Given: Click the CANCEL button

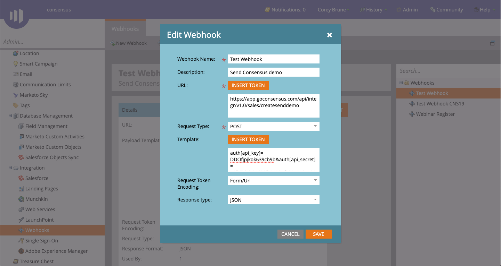Looking at the screenshot, I should pos(290,234).
